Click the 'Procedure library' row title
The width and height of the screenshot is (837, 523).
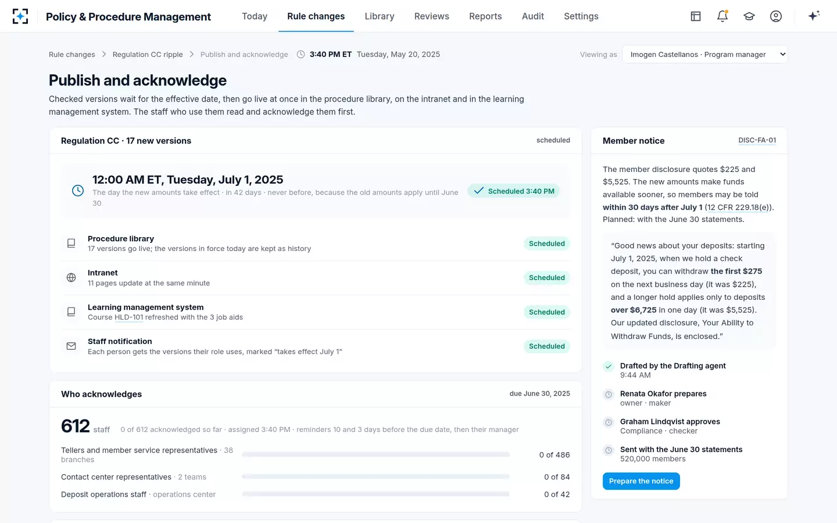121,239
